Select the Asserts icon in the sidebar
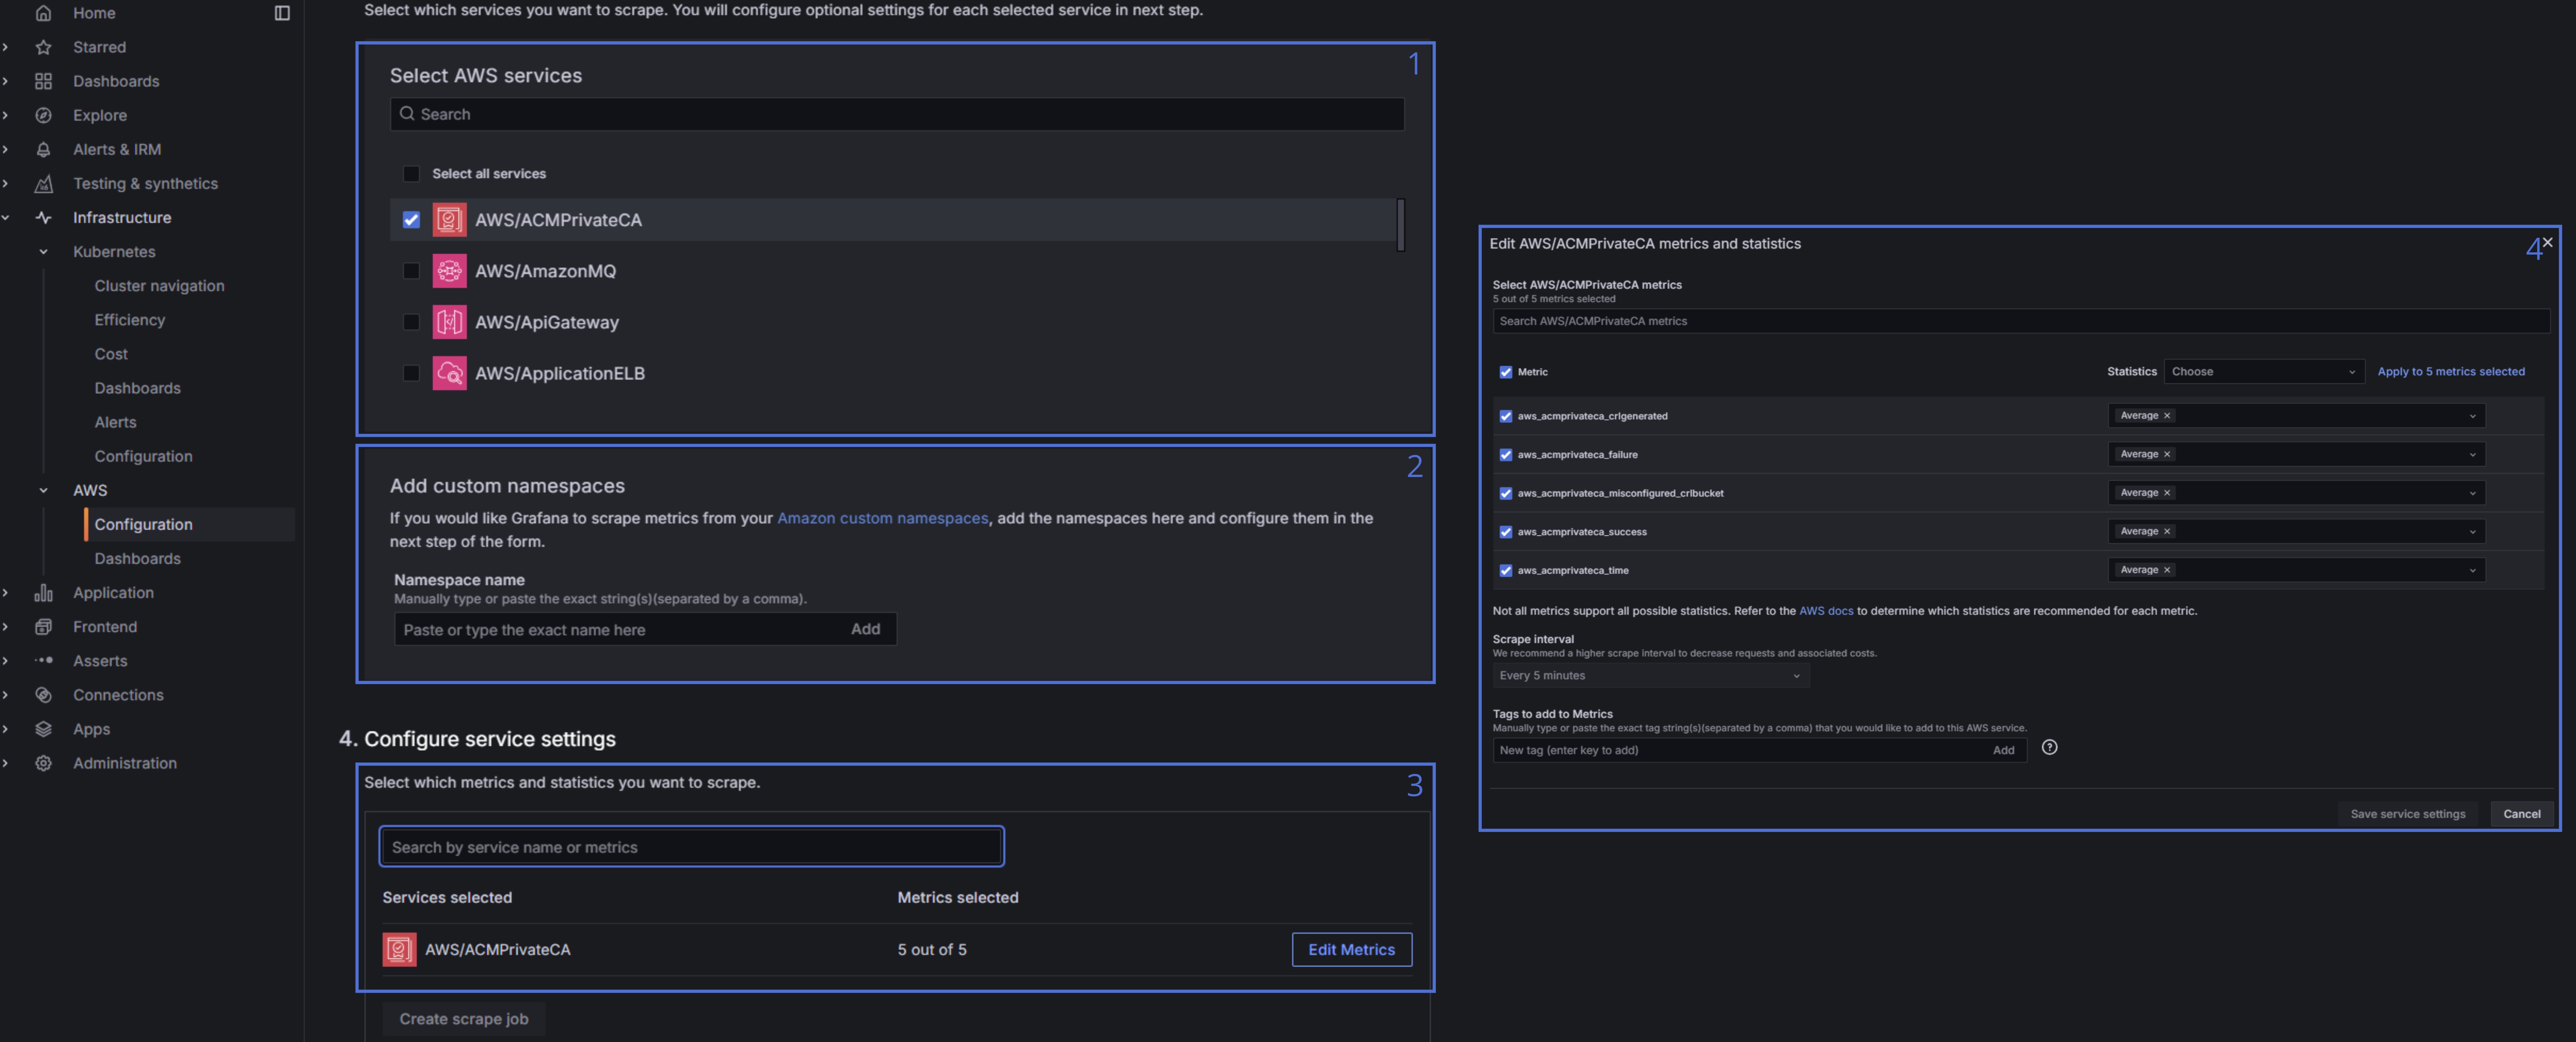Viewport: 2576px width, 1042px height. pos(43,660)
